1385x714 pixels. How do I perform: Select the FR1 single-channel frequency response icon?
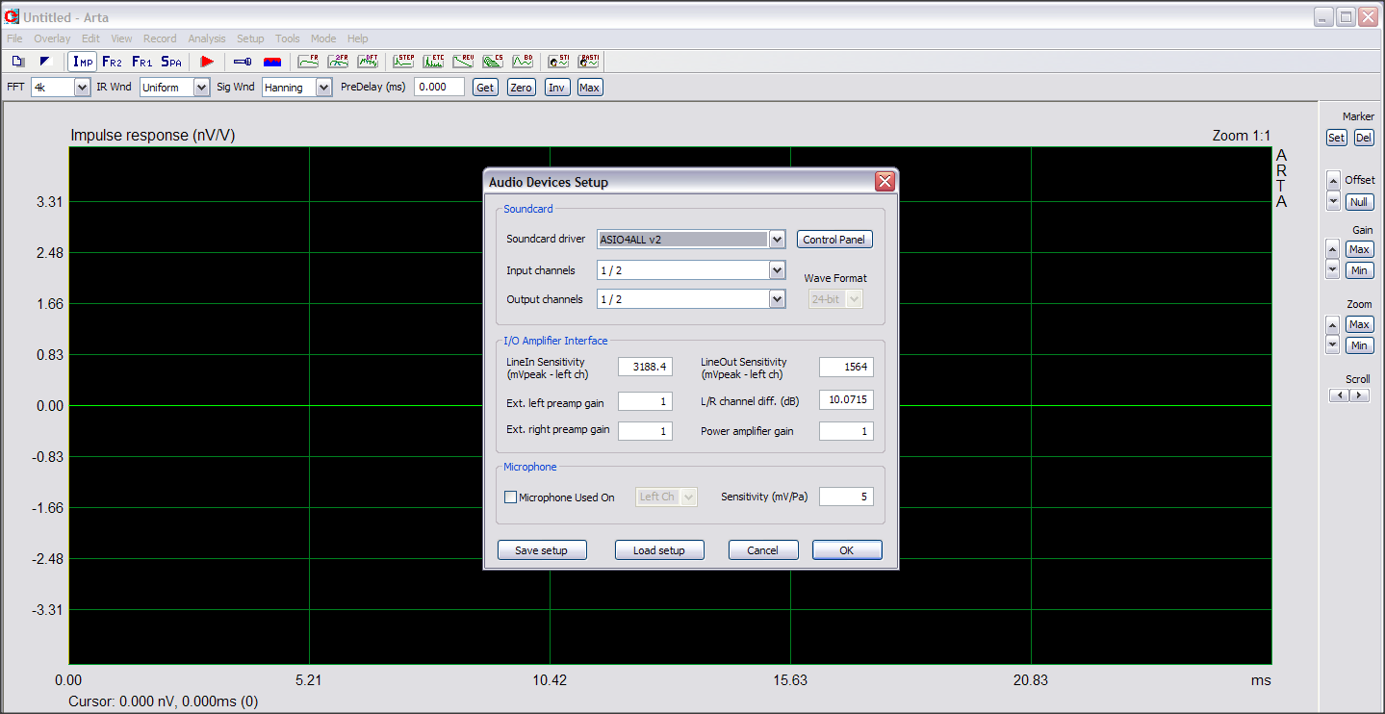(142, 62)
